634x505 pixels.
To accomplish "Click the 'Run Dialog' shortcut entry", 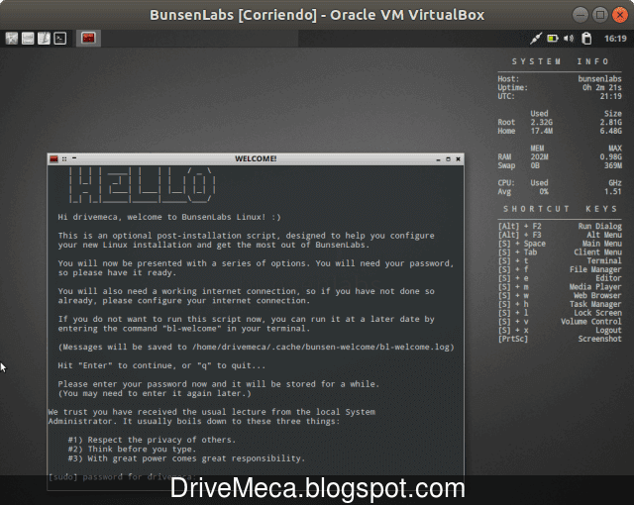I will (x=599, y=226).
